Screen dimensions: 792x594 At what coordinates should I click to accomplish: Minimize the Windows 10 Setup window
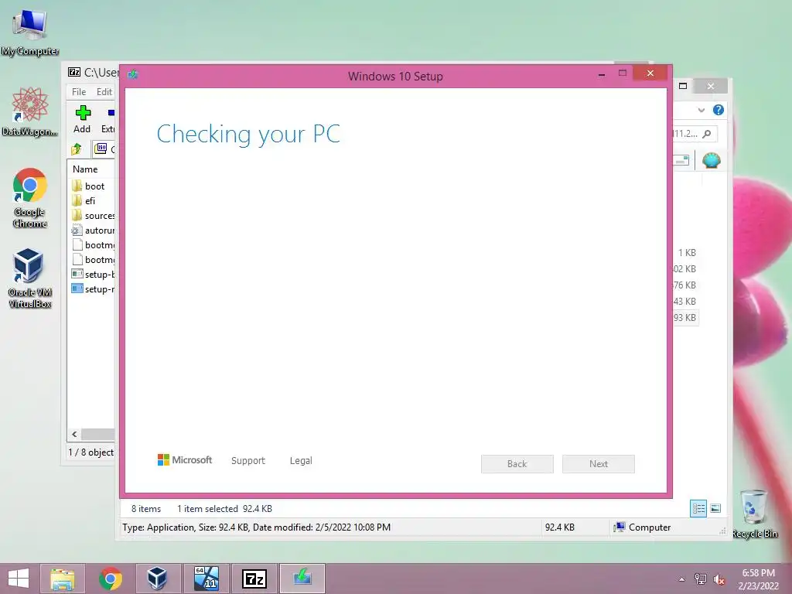[x=602, y=74]
